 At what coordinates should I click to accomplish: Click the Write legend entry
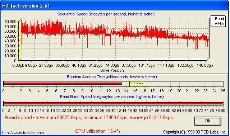pos(218,24)
